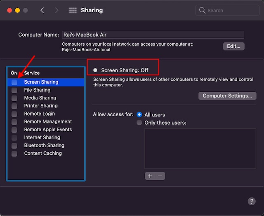Go forward with the right chevron arrow
This screenshot has height=216, width=264.
(57, 10)
